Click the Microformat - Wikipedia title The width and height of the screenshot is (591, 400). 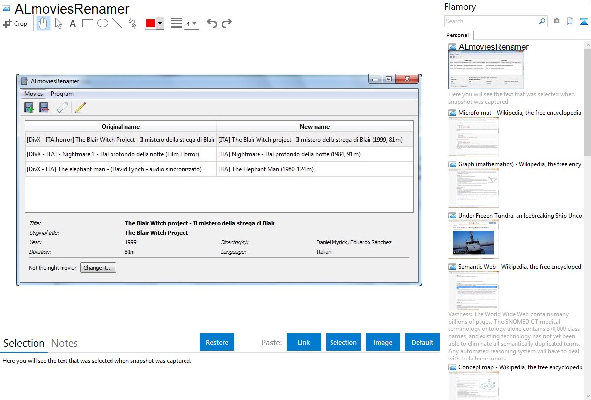(519, 113)
